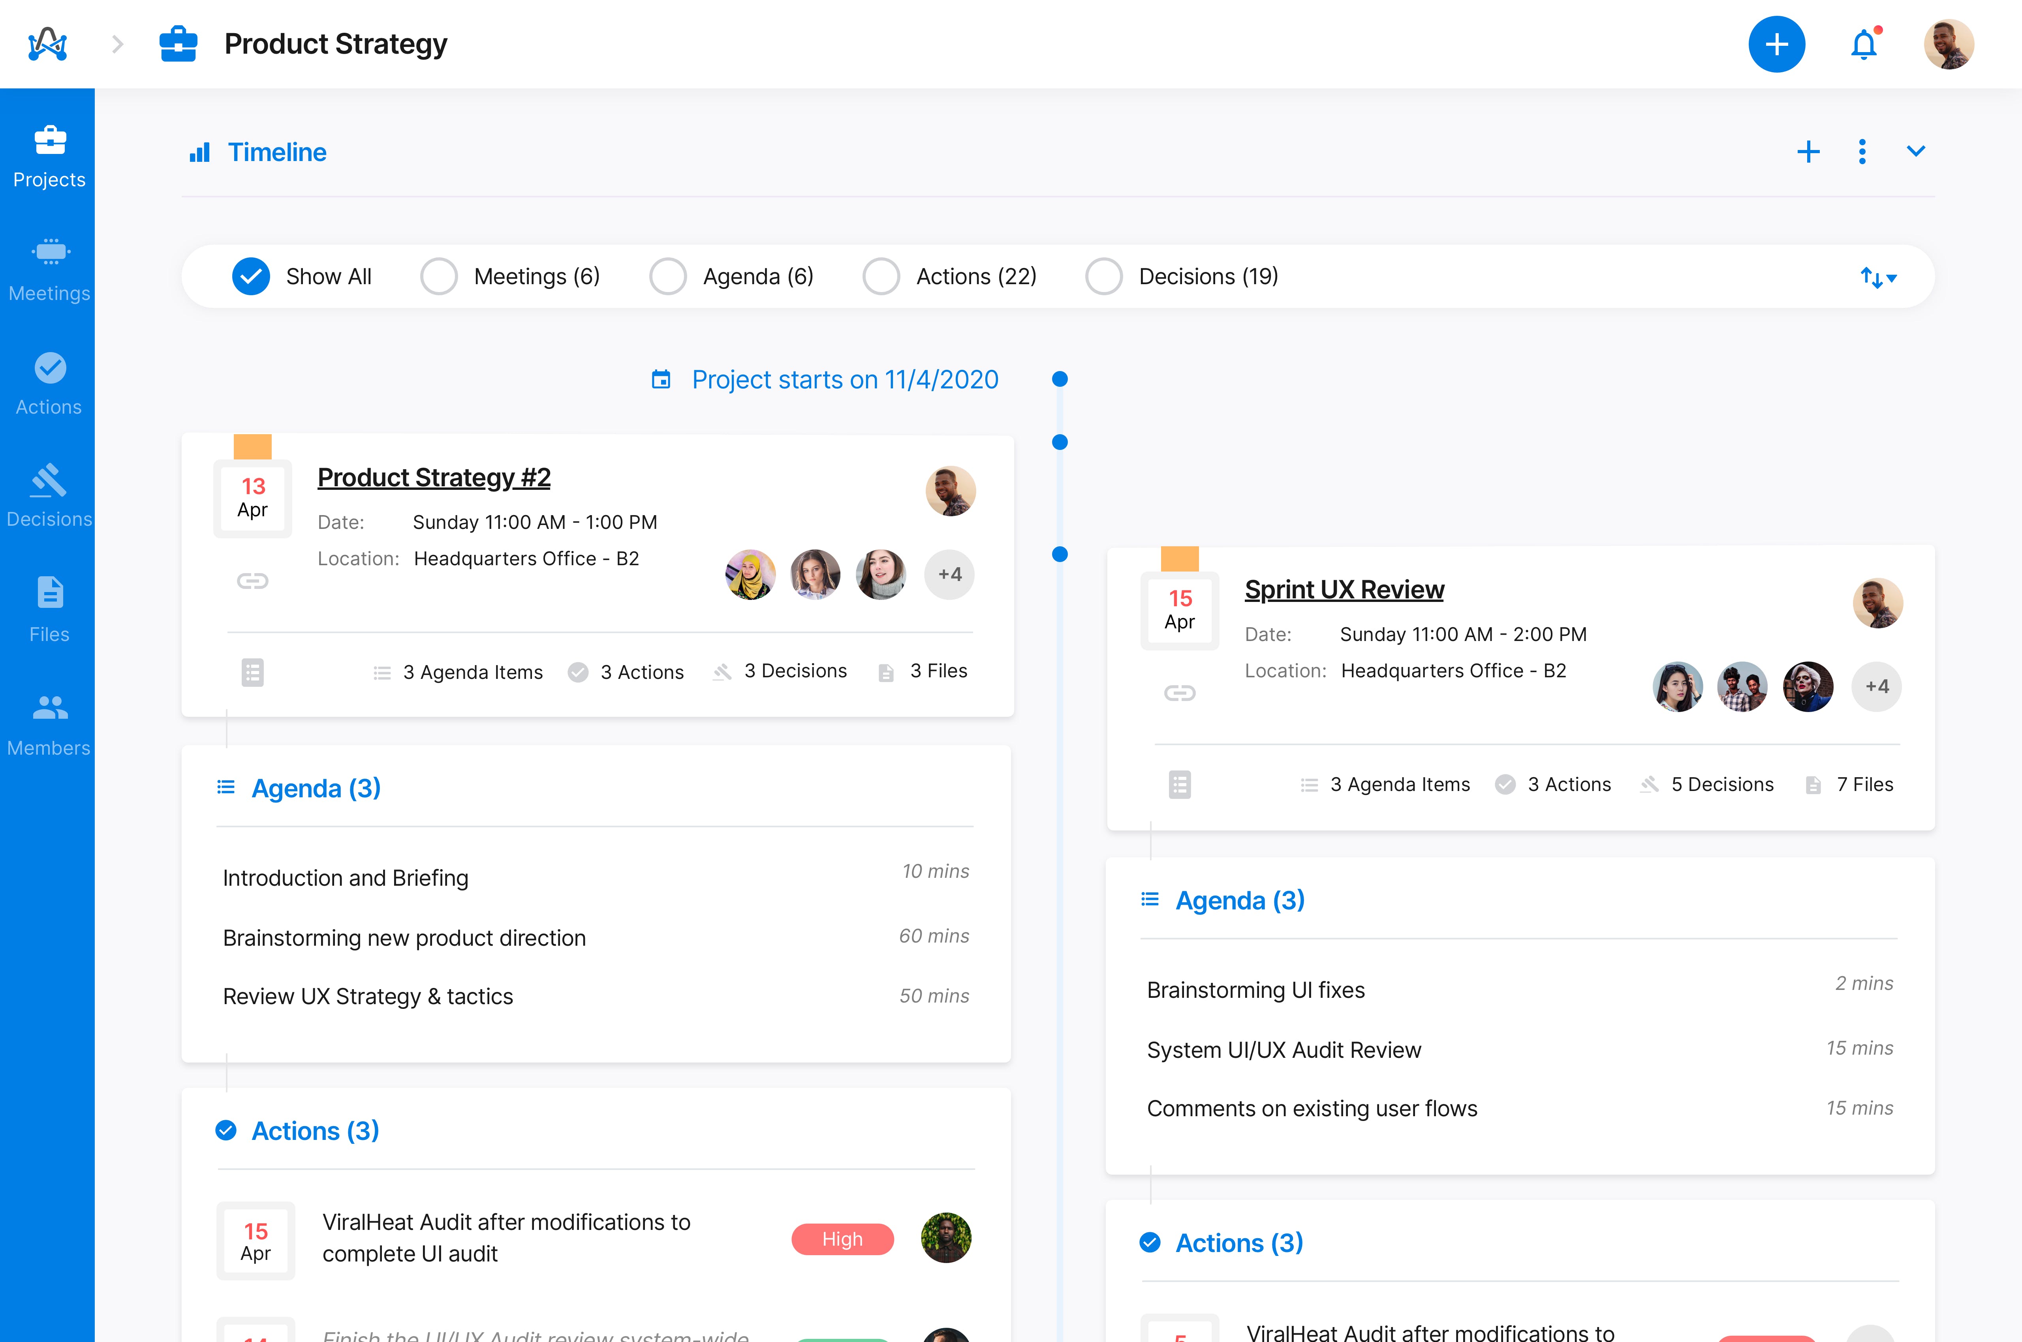Open the Product Strategy #2 meeting link
The height and width of the screenshot is (1342, 2022).
pyautogui.click(x=433, y=478)
